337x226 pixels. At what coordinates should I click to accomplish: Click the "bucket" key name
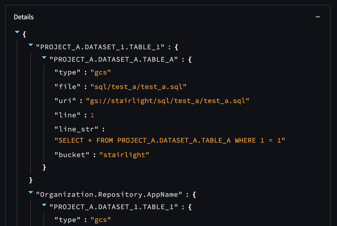pyautogui.click(x=72, y=155)
